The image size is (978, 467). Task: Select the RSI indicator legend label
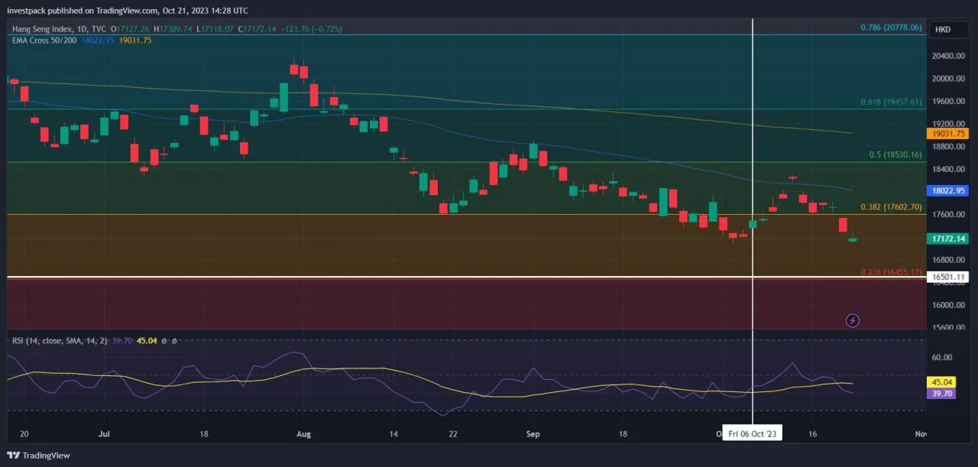[x=60, y=341]
